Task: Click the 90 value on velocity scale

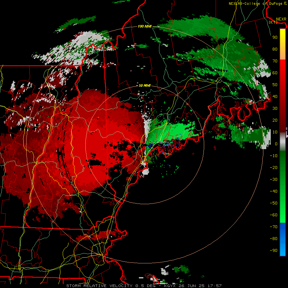Action: [x=275, y=37]
